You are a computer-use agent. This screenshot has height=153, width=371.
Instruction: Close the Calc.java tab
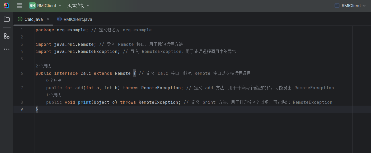[x=48, y=19]
